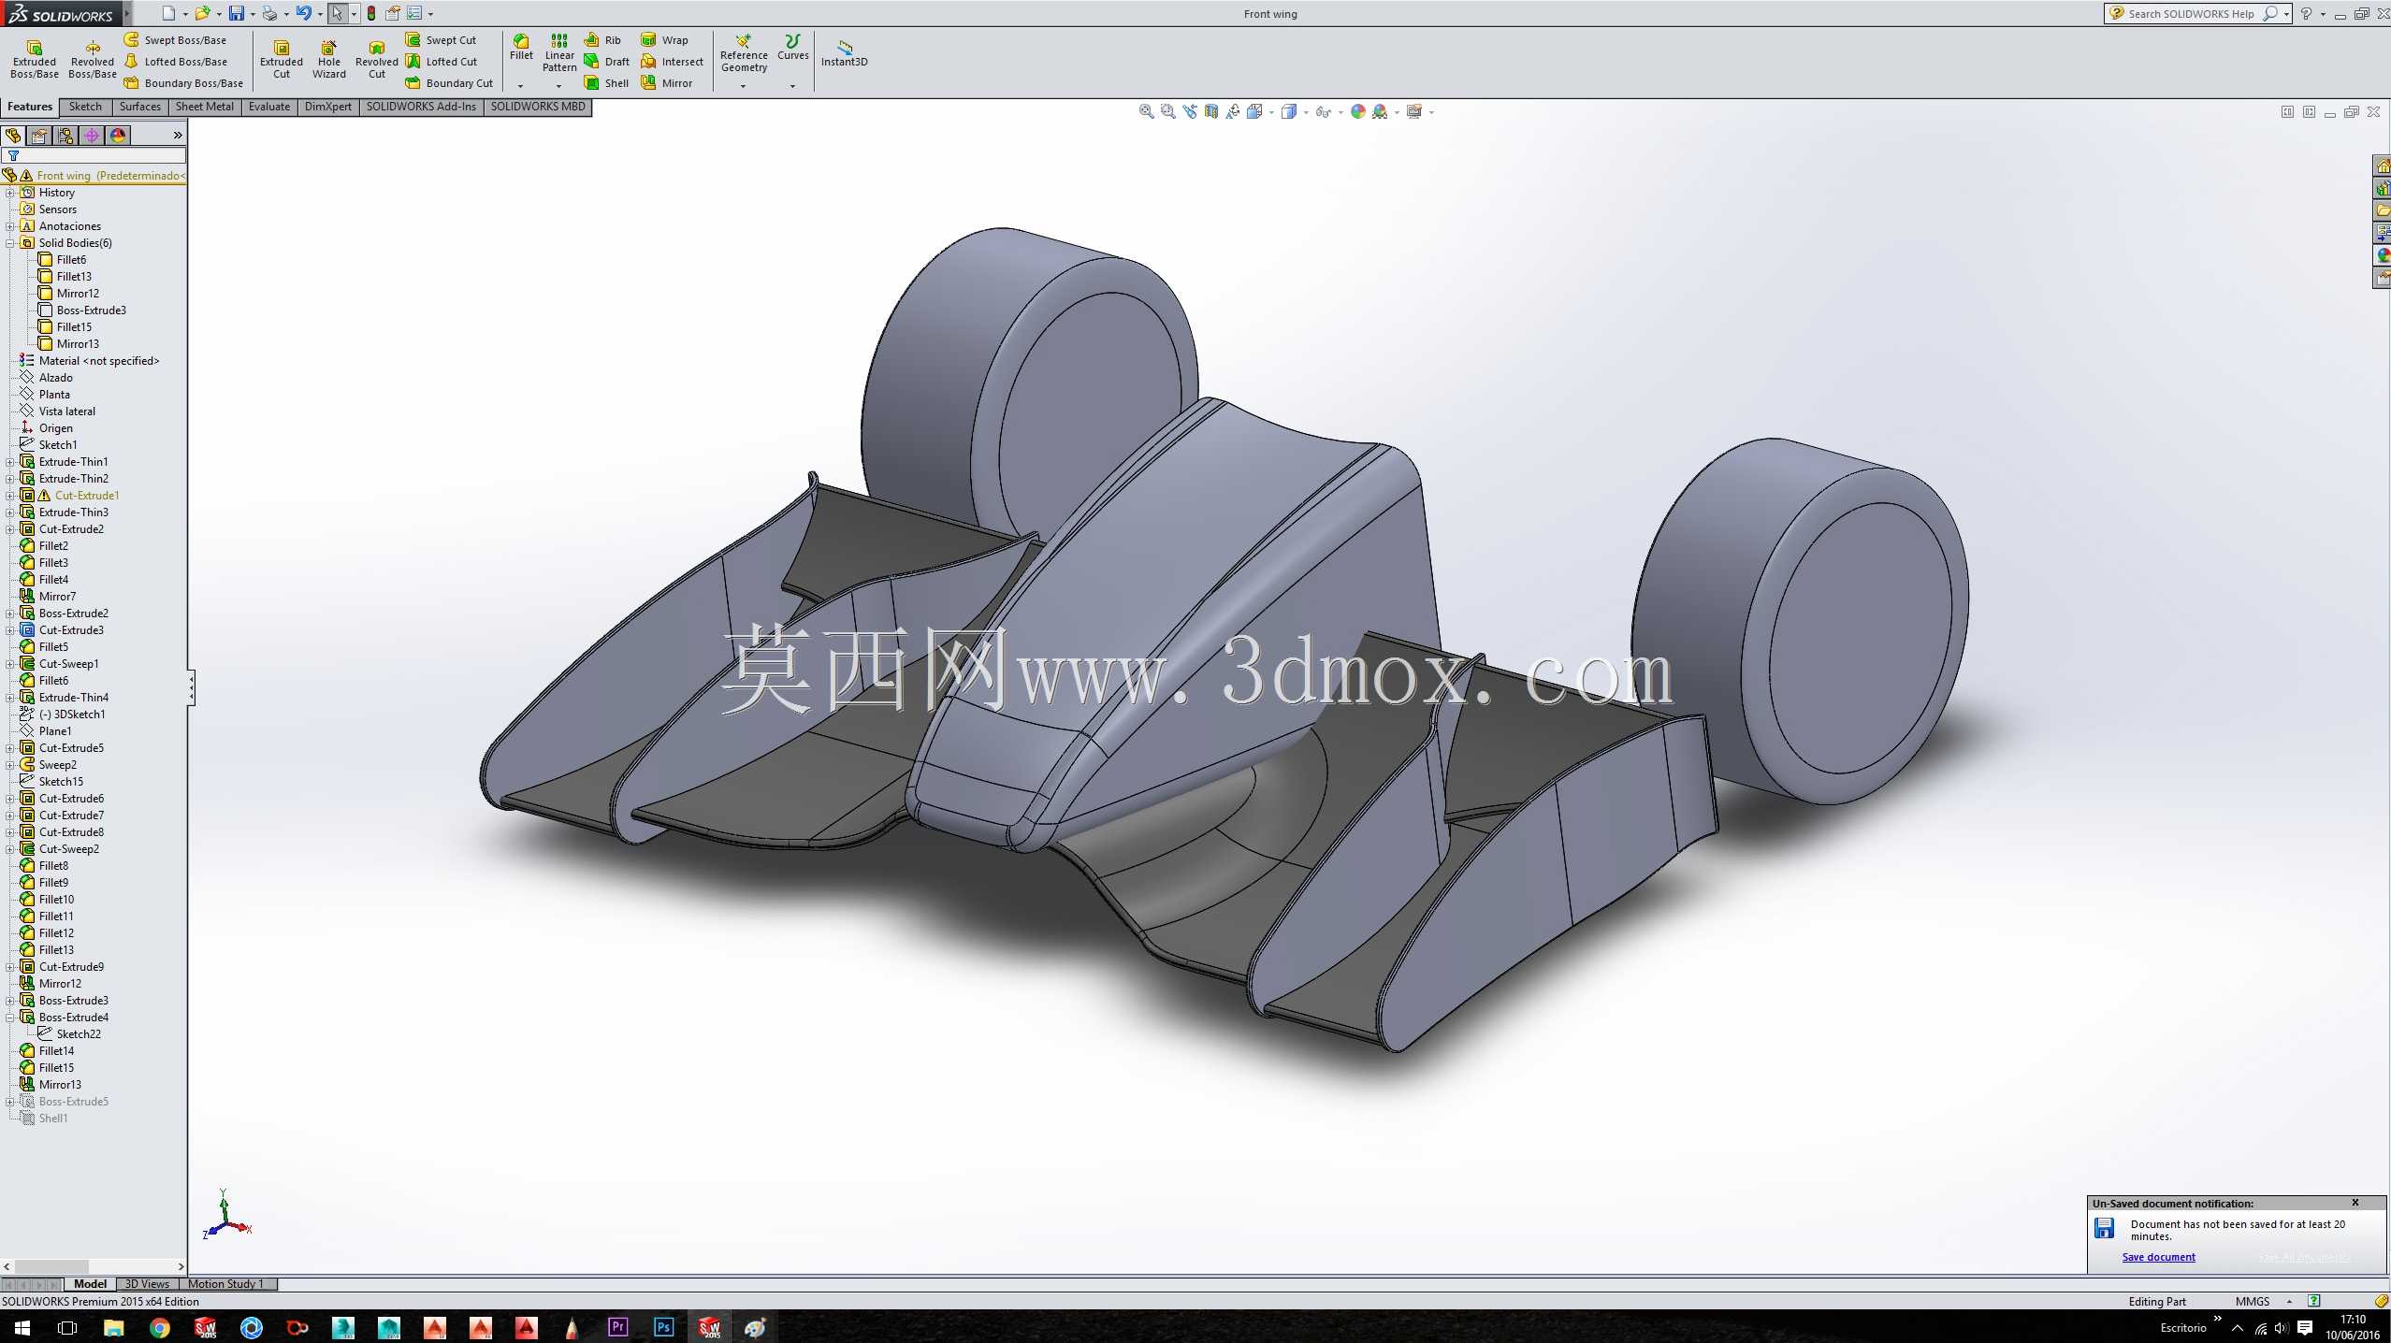The width and height of the screenshot is (2391, 1343).
Task: Open the Fillet dropdown arrow
Action: click(521, 86)
